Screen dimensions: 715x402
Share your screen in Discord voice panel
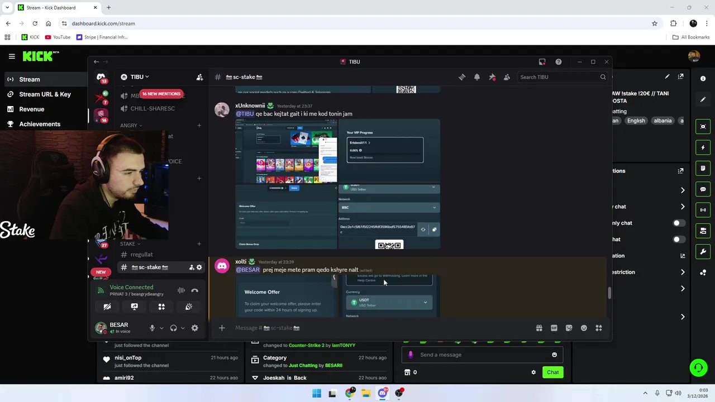134,307
